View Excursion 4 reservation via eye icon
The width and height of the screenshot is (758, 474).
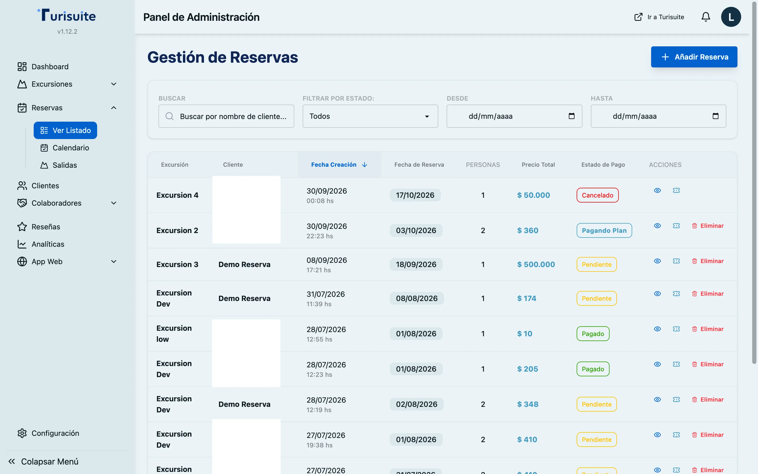click(657, 190)
